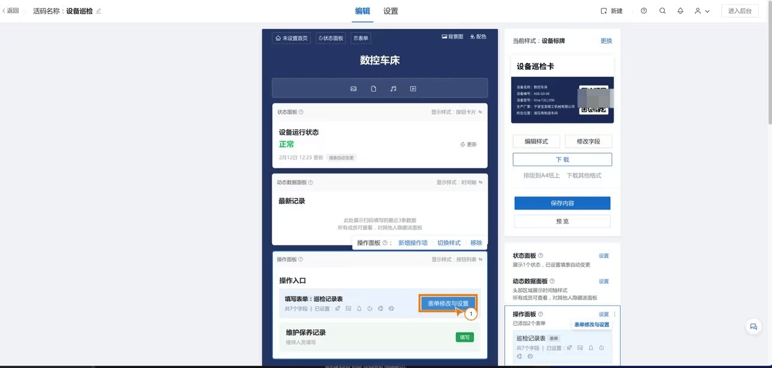Click 设置 link for sidebar 状态面板

(604, 256)
